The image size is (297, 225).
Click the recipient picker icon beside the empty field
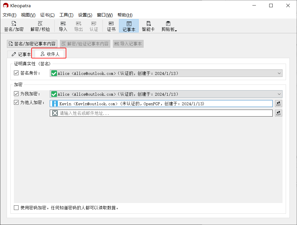click(x=278, y=113)
